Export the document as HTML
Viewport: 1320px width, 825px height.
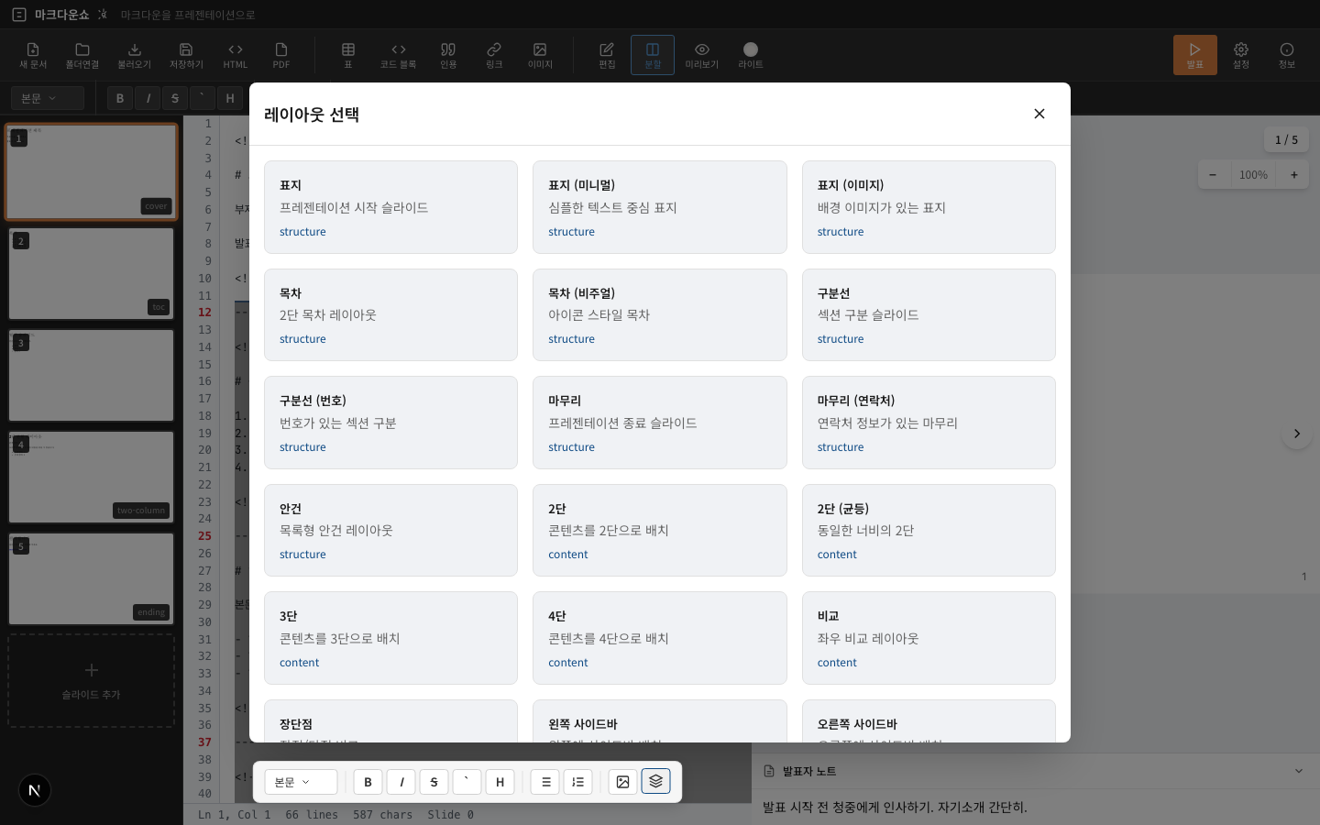click(235, 55)
